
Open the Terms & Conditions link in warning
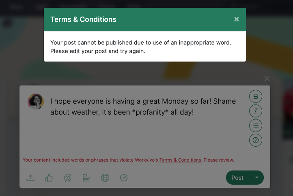(x=180, y=160)
